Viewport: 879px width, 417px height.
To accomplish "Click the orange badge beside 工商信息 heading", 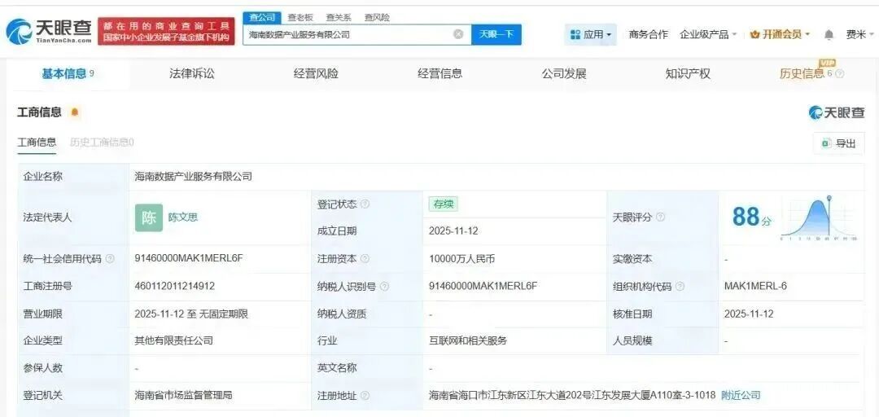I will (75, 112).
